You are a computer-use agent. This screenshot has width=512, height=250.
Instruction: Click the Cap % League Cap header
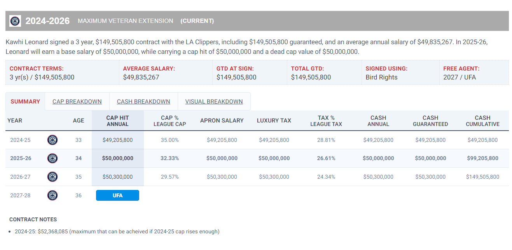(x=170, y=121)
